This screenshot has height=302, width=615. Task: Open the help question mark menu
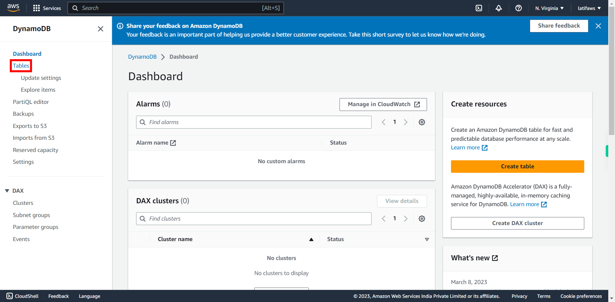point(519,8)
